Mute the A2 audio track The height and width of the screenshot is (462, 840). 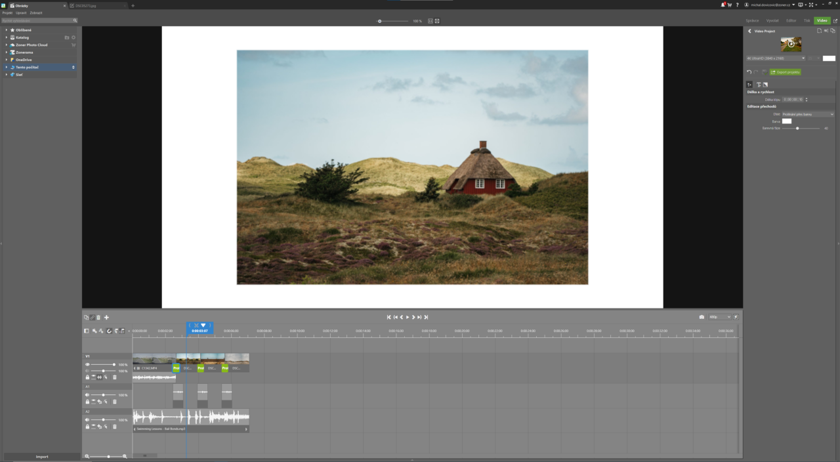click(x=87, y=419)
